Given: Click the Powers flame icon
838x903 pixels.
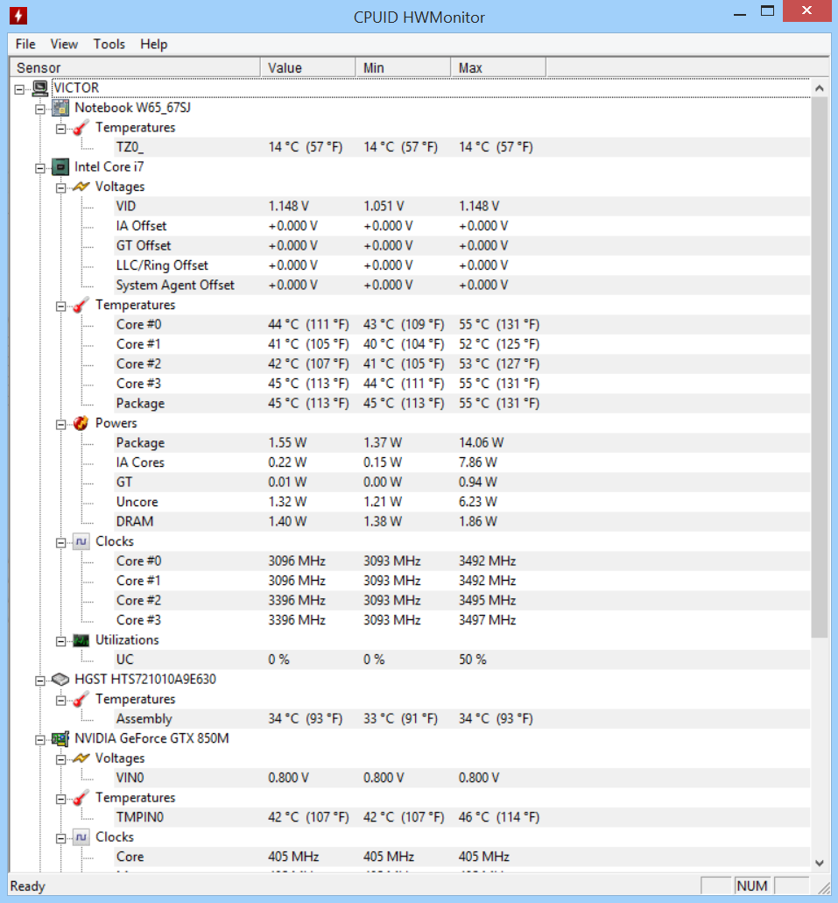Looking at the screenshot, I should [81, 423].
